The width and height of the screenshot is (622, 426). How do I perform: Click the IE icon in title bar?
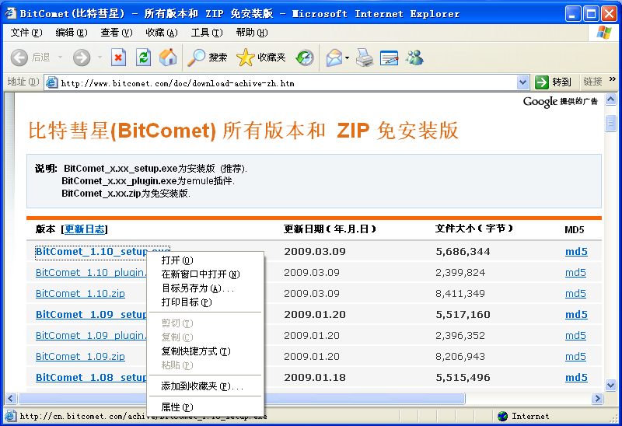tap(11, 13)
